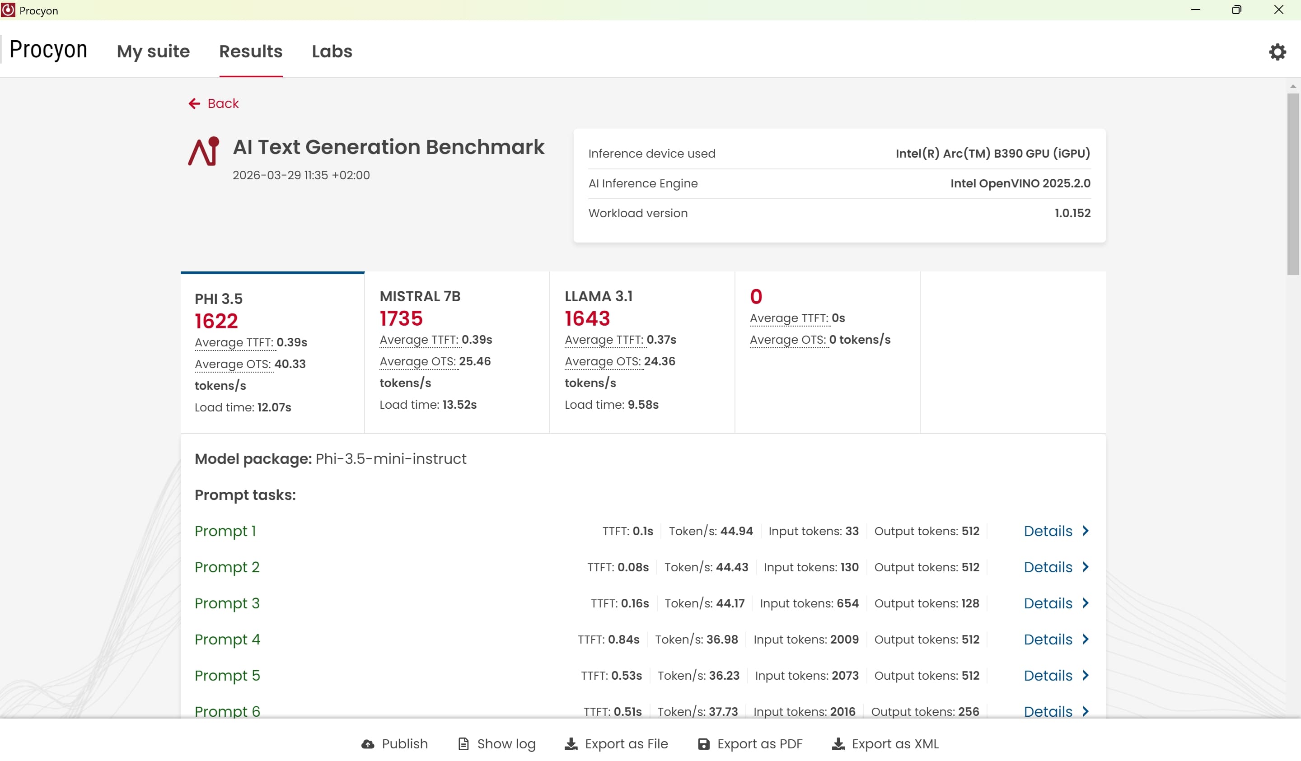1301x761 pixels.
Task: Click the vertical scrollbar thumb
Action: (x=1292, y=183)
